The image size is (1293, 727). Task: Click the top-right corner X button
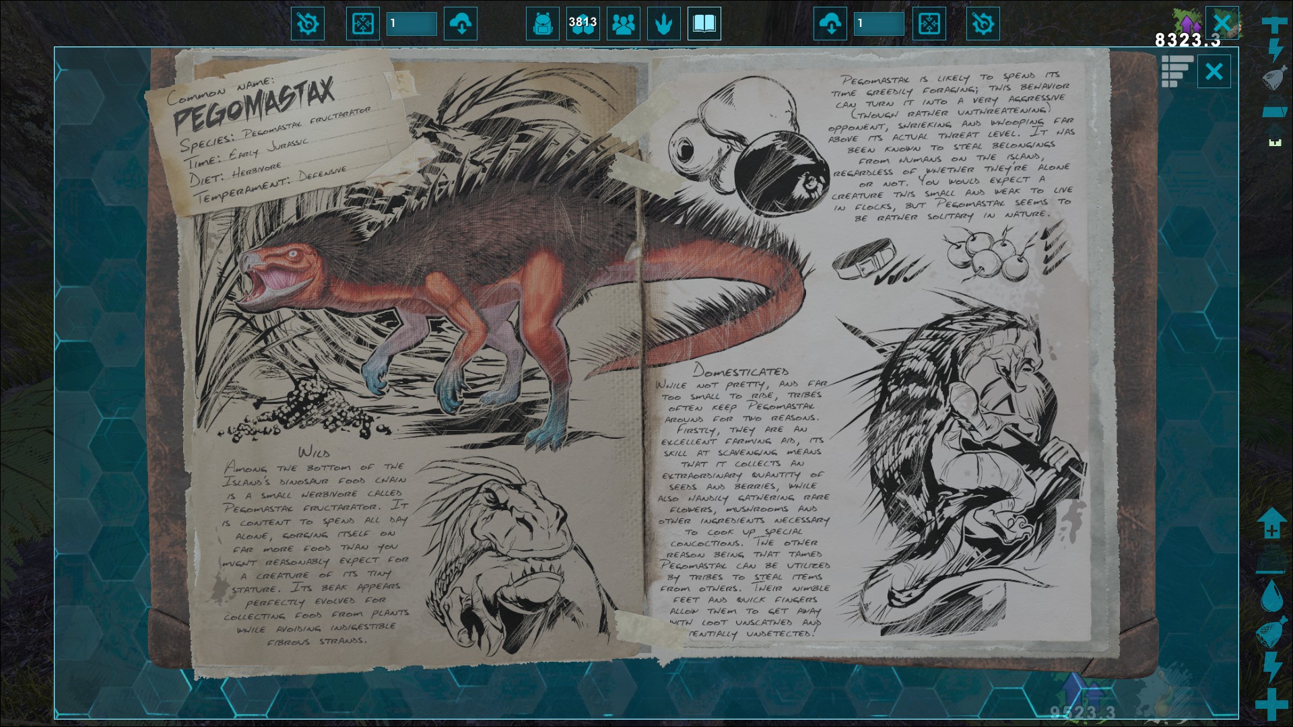pos(1222,23)
